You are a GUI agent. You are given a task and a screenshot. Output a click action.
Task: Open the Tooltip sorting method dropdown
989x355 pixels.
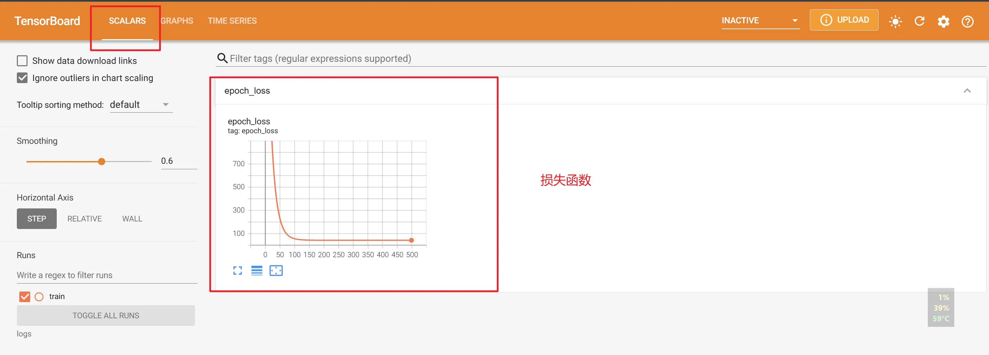(x=141, y=105)
